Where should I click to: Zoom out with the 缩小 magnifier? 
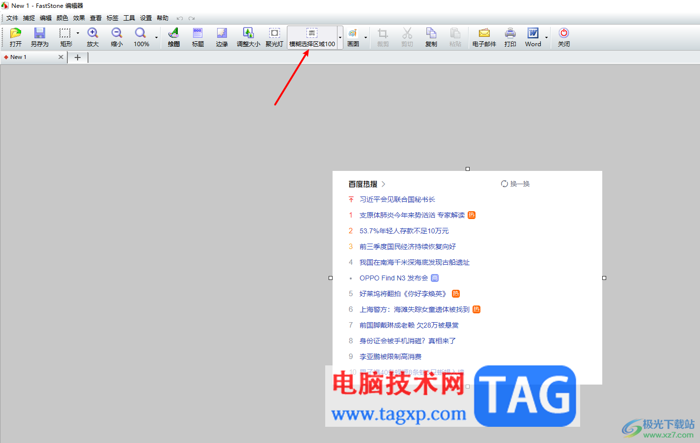point(117,37)
